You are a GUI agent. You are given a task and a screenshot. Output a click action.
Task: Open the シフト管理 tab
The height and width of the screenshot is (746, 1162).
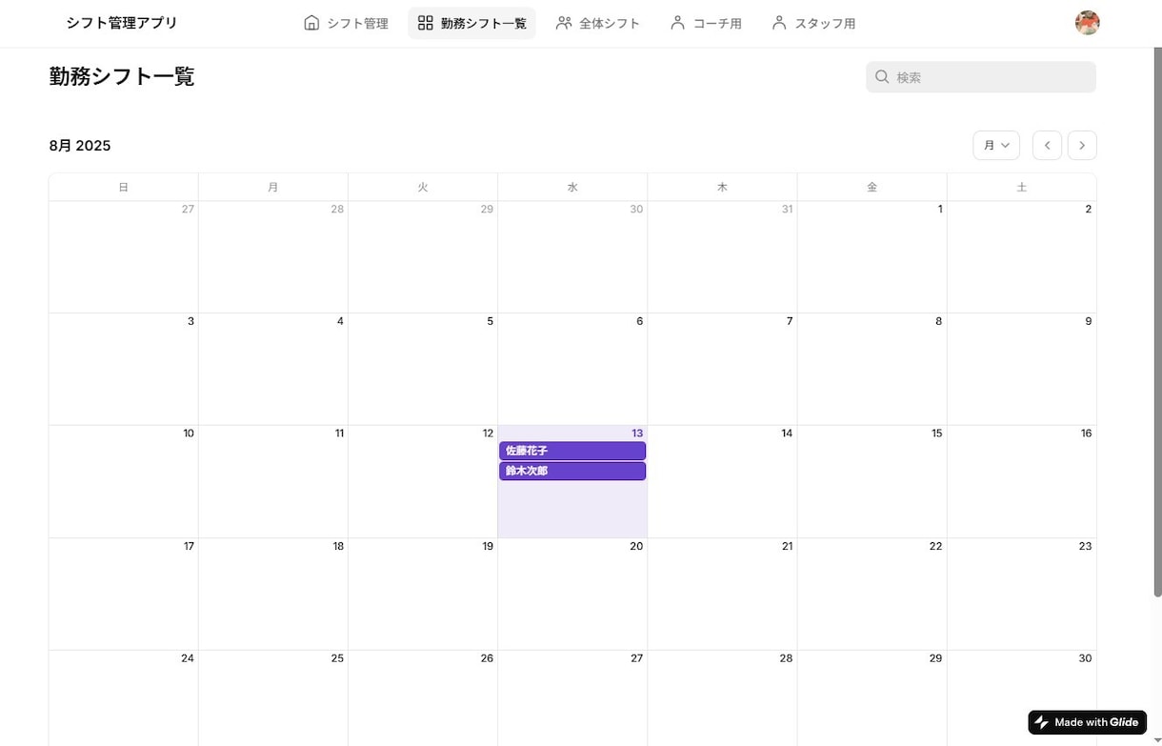(x=346, y=23)
